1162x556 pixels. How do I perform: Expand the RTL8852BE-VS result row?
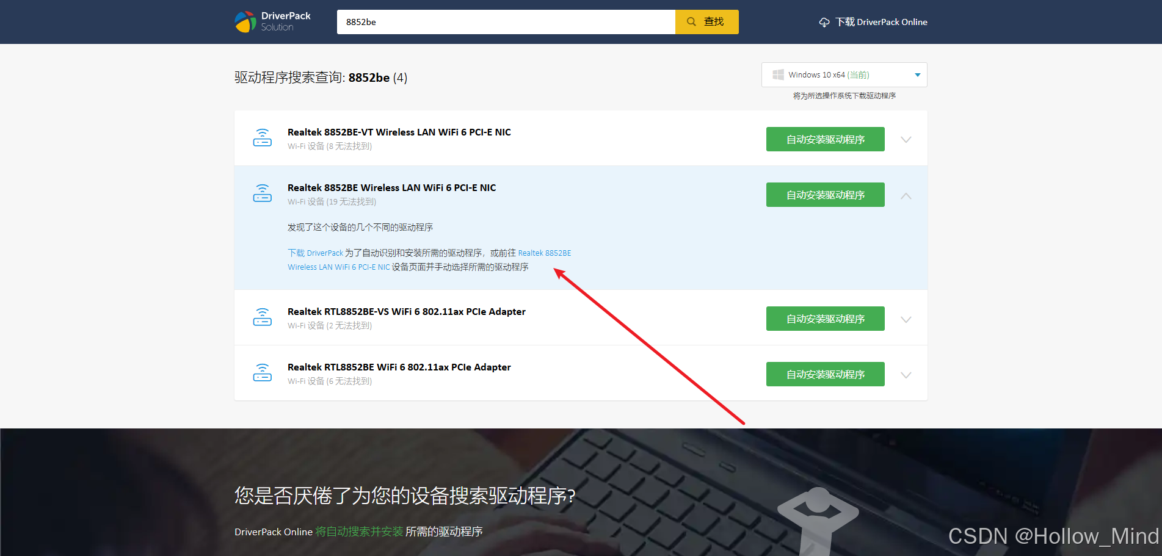point(906,320)
